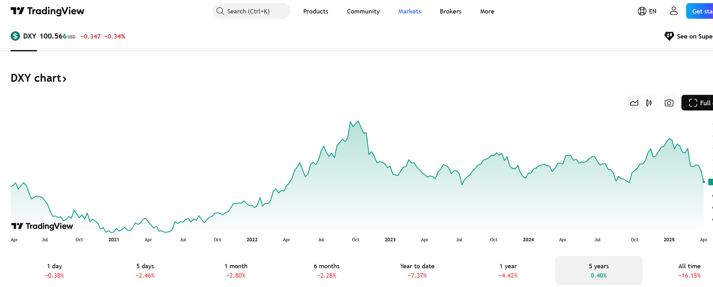Screen dimensions: 713x287
Task: Select the 5 years range
Action: pos(599,271)
